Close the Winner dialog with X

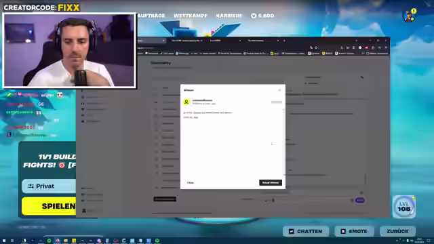pos(279,90)
